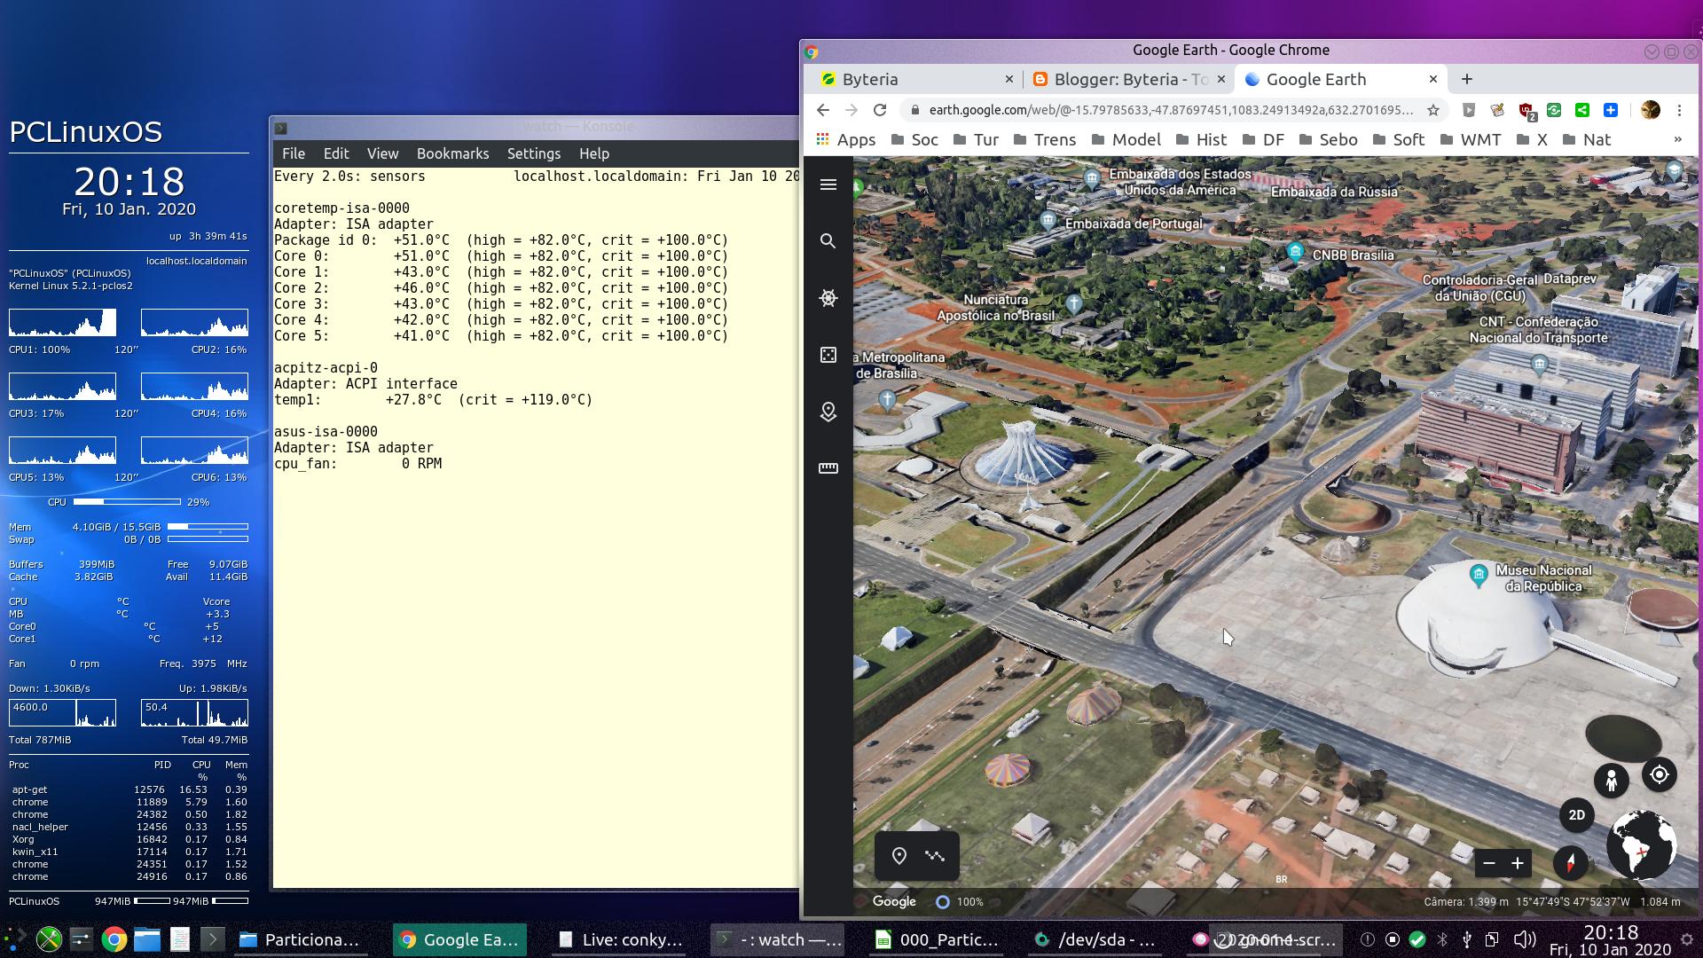Add a placemark with the pin tool

tap(899, 856)
